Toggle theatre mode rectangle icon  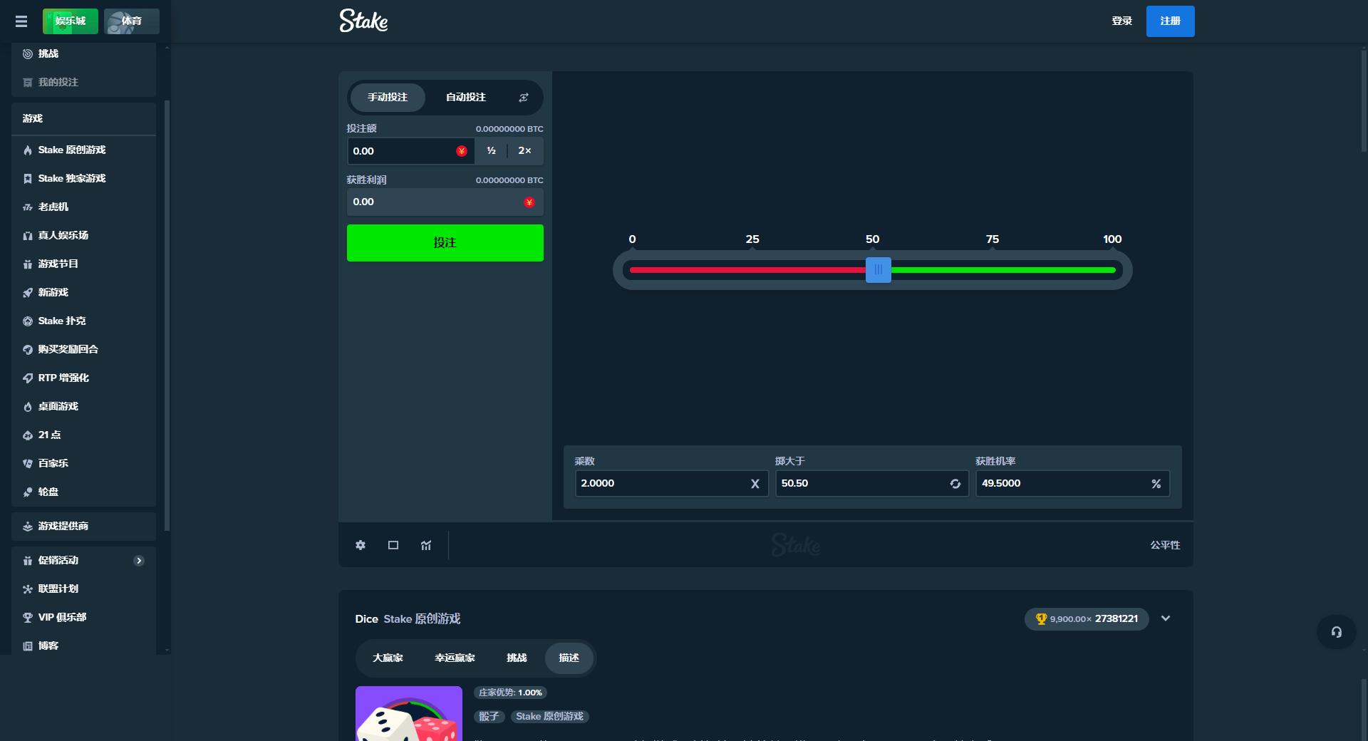pyautogui.click(x=393, y=545)
